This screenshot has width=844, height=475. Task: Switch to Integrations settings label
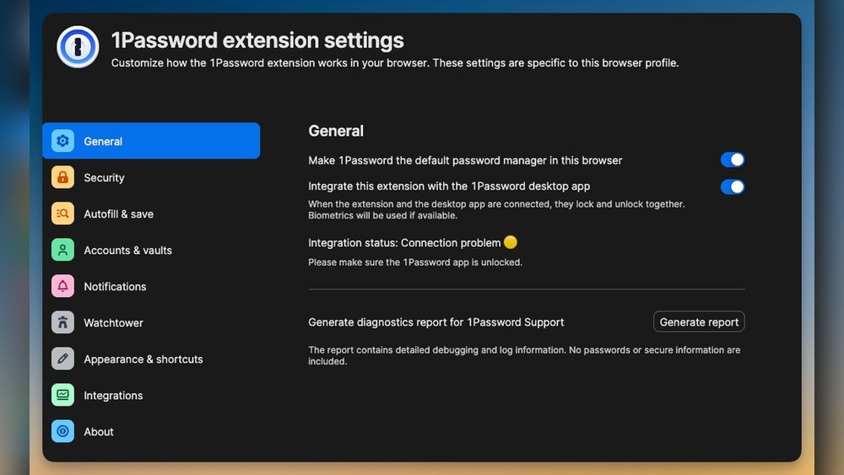point(113,396)
